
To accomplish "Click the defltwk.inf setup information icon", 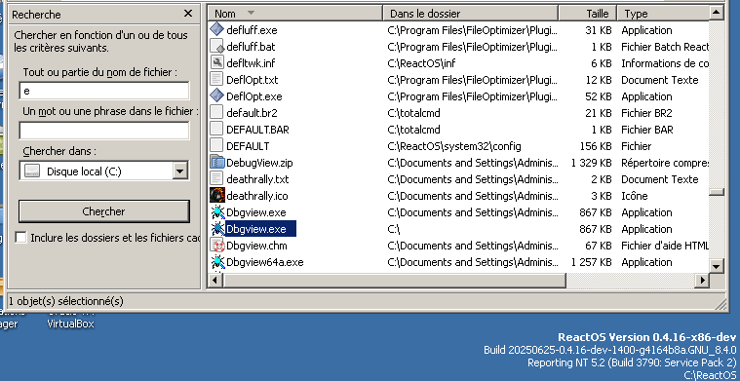I will [216, 62].
